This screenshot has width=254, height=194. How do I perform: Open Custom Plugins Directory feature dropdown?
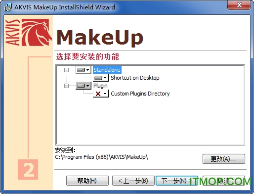101,94
